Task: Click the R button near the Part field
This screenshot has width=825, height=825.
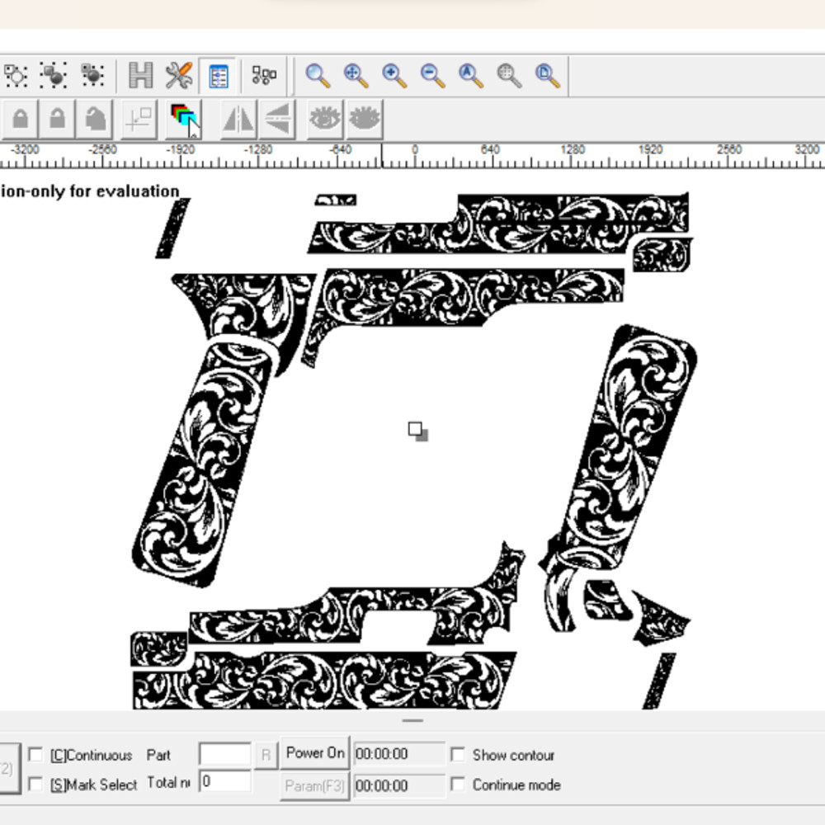Action: [266, 754]
